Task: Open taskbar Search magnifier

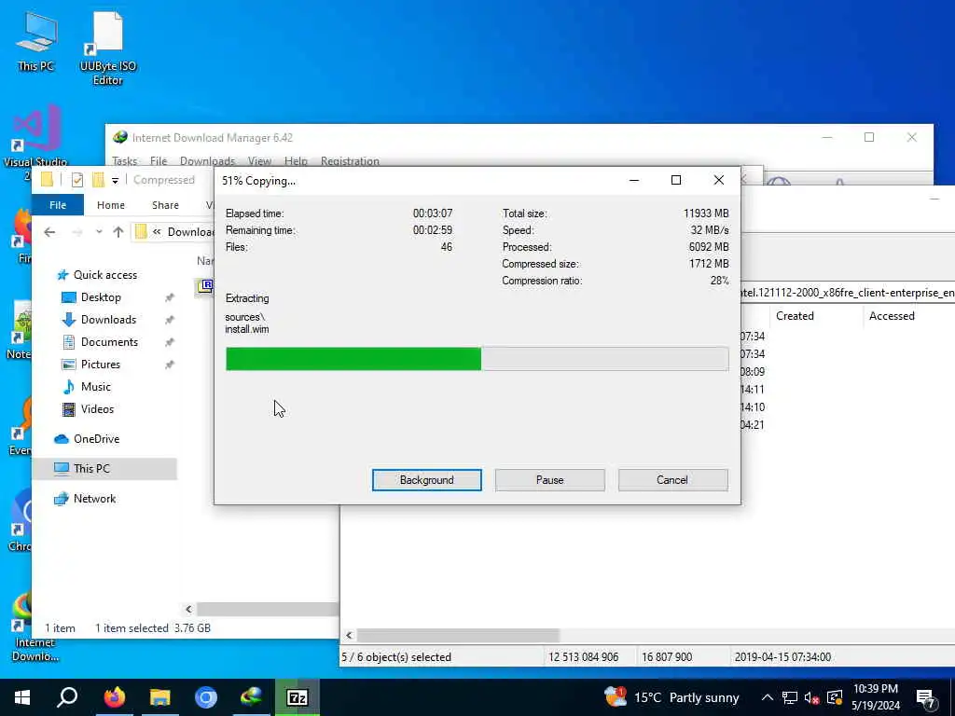Action: pyautogui.click(x=67, y=697)
